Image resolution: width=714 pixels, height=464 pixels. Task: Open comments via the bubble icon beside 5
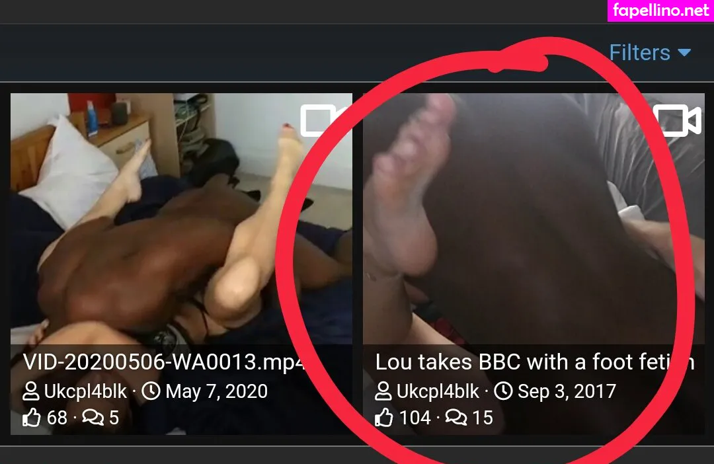point(93,418)
